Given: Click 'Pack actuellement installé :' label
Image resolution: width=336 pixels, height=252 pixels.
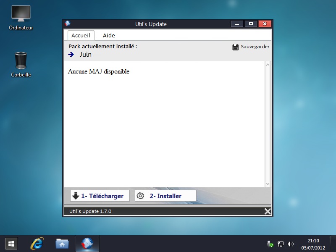Looking at the screenshot, I should (x=102, y=47).
